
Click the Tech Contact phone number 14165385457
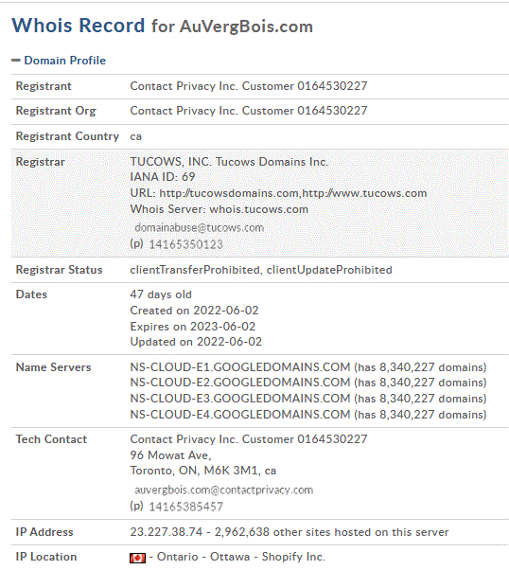click(x=186, y=507)
